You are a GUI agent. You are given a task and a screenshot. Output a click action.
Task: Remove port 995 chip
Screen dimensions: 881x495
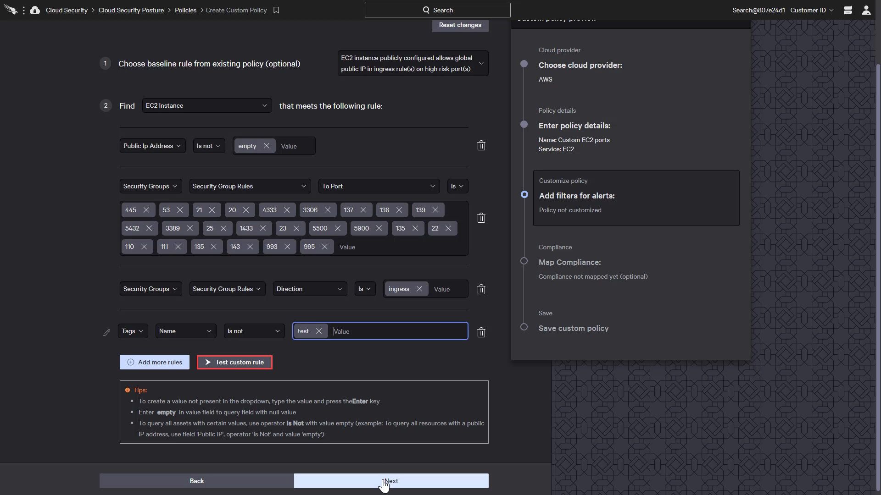point(325,247)
